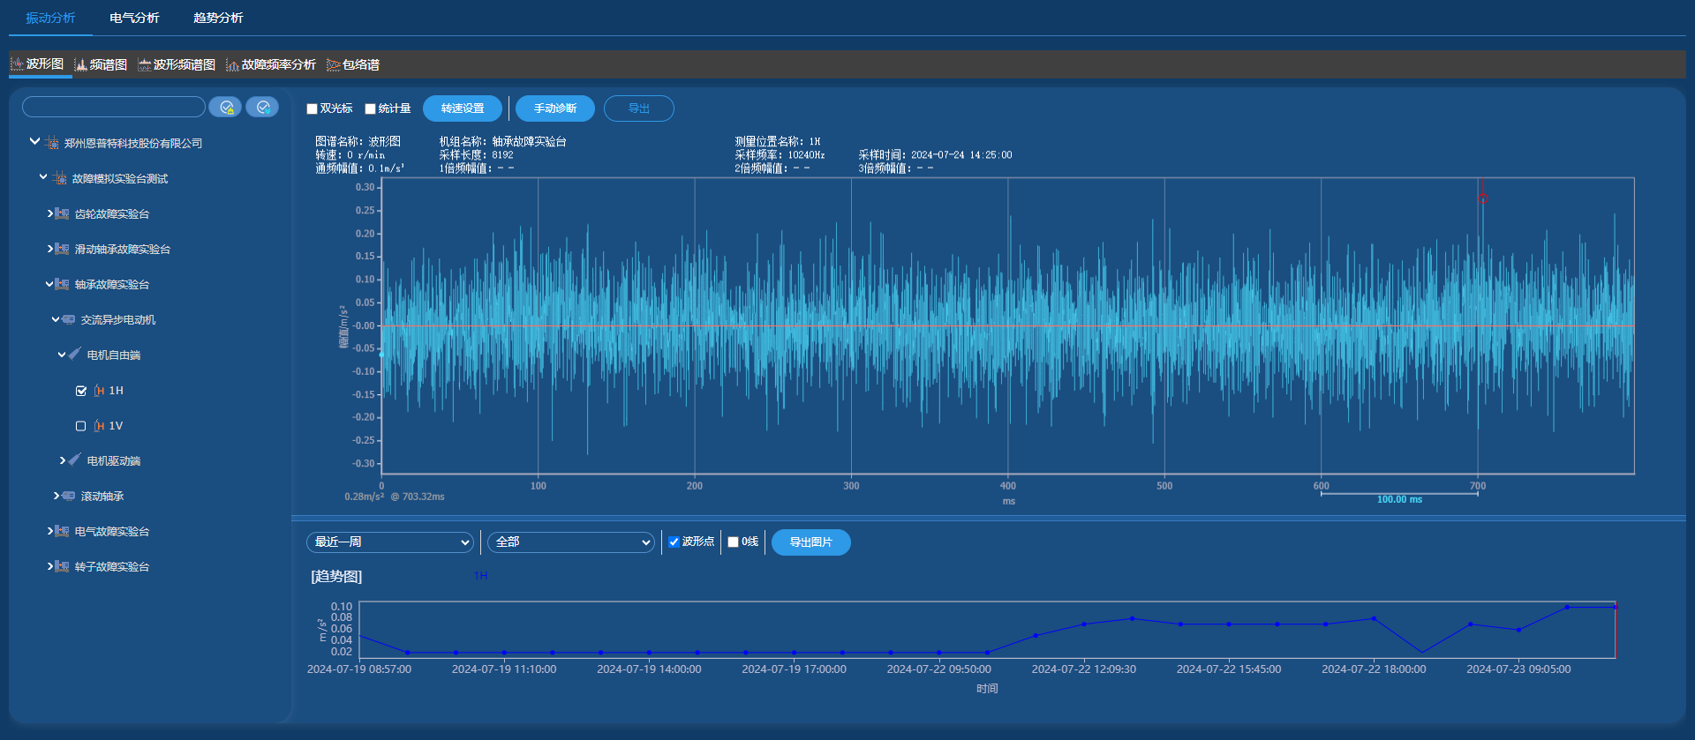Click the 电机驱动端 probe icon

click(74, 460)
